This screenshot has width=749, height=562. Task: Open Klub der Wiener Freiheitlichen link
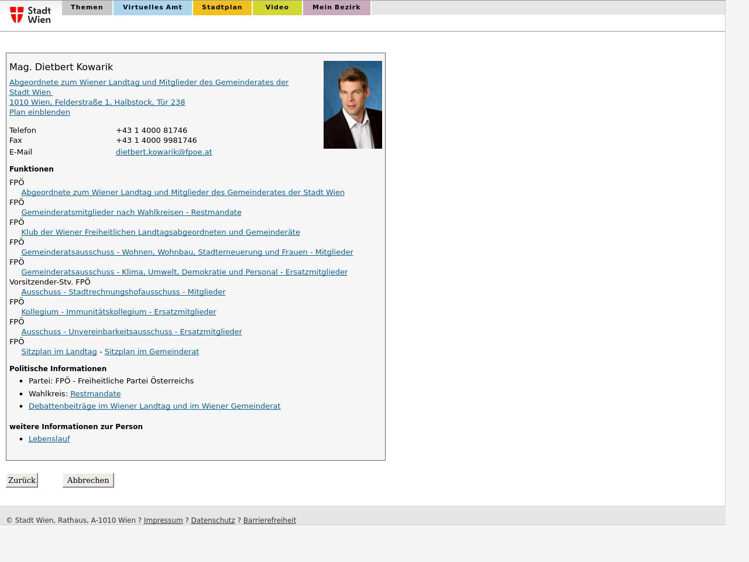click(160, 232)
